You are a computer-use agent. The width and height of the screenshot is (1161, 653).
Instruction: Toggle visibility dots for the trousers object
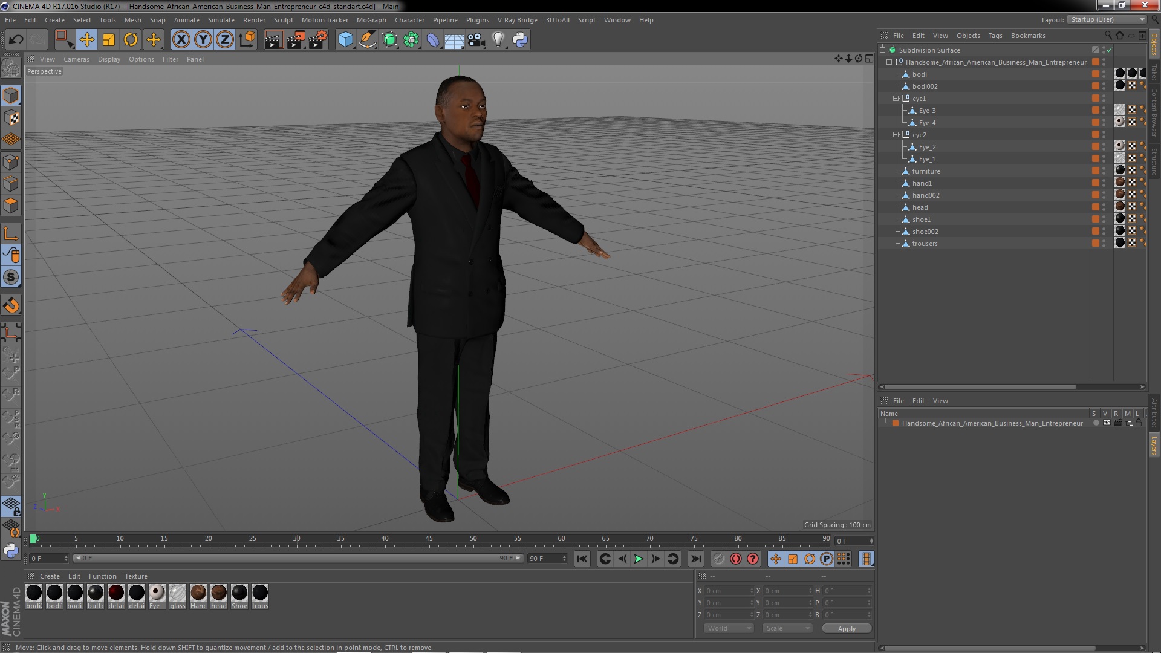[x=1104, y=244]
